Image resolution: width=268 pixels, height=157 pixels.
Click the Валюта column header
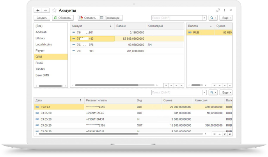tap(201, 26)
